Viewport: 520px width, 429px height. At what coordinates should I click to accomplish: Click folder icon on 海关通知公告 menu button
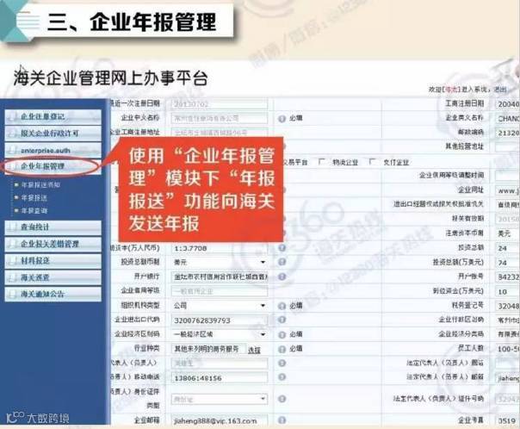[x=13, y=294]
